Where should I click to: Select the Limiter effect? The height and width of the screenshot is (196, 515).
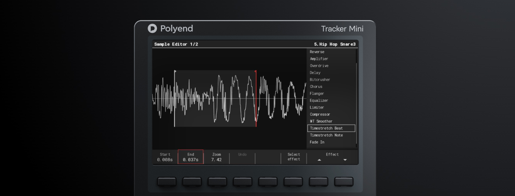pyautogui.click(x=317, y=107)
